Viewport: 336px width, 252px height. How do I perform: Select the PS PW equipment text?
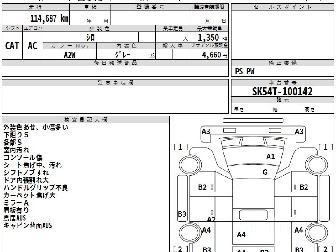coord(245,72)
